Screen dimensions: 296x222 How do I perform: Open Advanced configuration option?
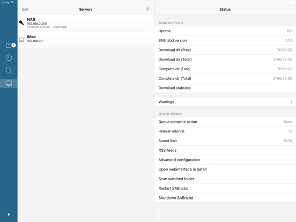tap(225, 160)
